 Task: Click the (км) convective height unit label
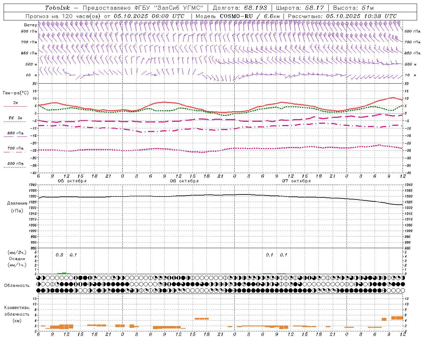pyautogui.click(x=17, y=321)
